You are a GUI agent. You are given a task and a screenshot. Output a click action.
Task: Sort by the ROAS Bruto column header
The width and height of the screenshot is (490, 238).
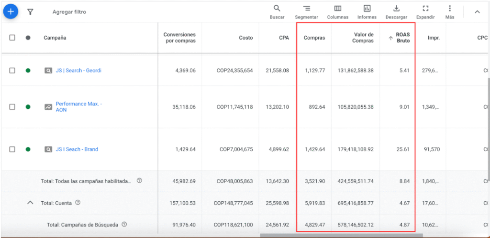tap(402, 38)
